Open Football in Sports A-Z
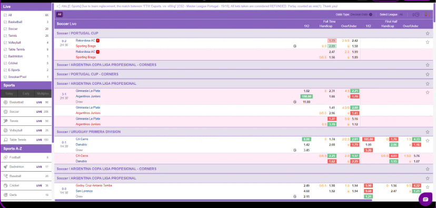This screenshot has width=436, height=208. [x=26, y=157]
